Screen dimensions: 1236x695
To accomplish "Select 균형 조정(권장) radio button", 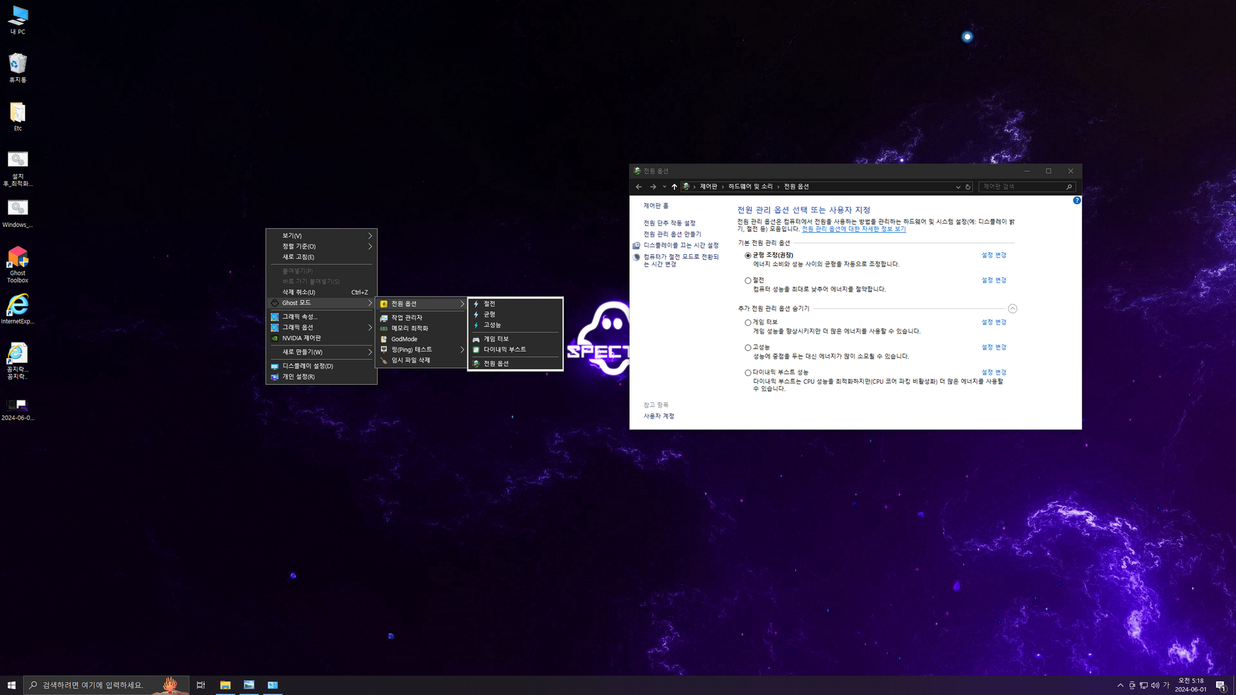I will coord(748,255).
